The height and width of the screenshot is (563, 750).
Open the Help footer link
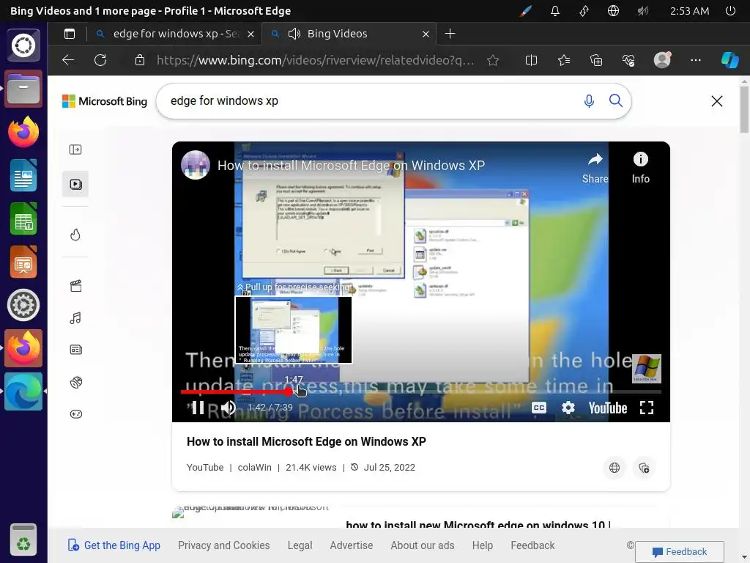(482, 545)
